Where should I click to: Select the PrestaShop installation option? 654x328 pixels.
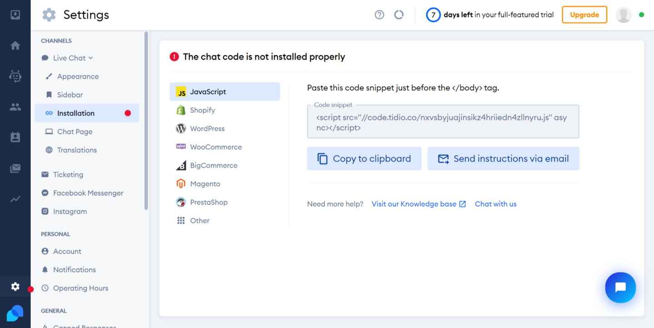tap(225, 202)
